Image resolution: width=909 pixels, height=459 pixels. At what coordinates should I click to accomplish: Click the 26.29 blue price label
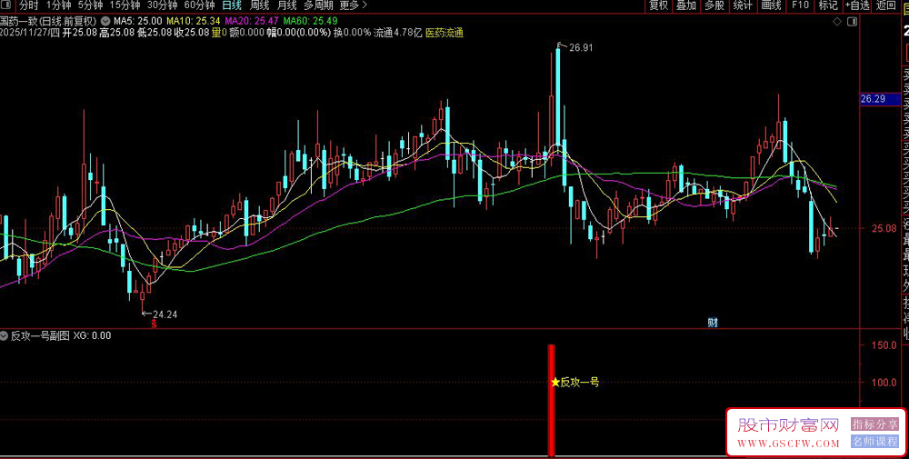coord(873,99)
